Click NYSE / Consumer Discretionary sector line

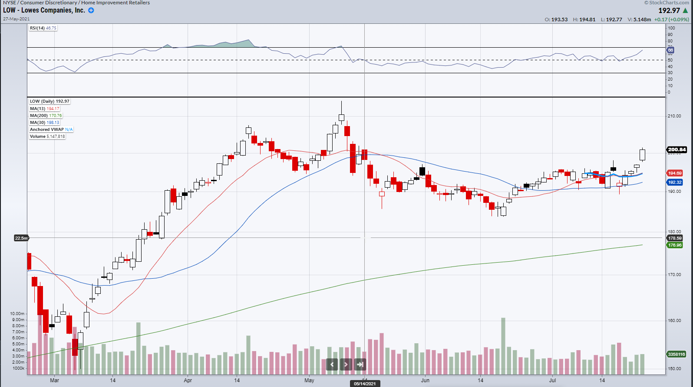76,3
